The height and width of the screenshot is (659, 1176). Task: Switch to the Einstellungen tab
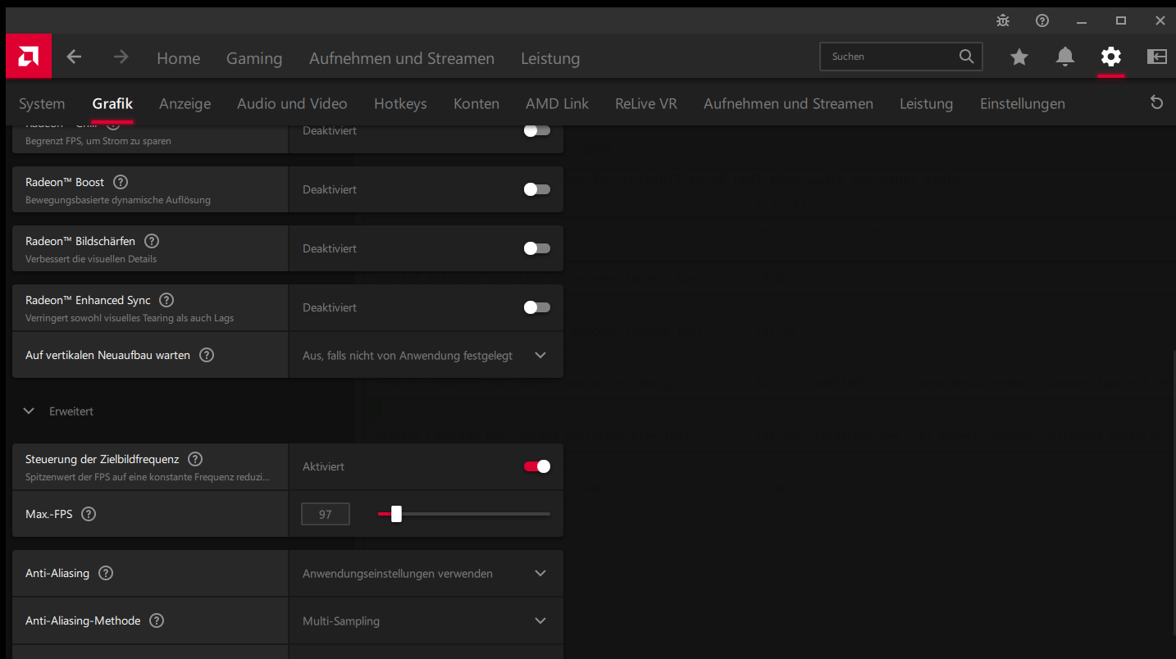(x=1023, y=103)
